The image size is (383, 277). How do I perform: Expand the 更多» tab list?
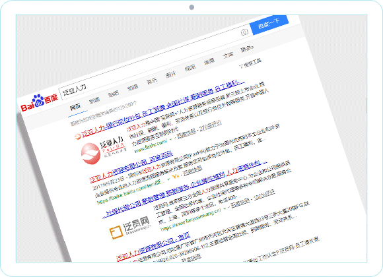click(247, 49)
